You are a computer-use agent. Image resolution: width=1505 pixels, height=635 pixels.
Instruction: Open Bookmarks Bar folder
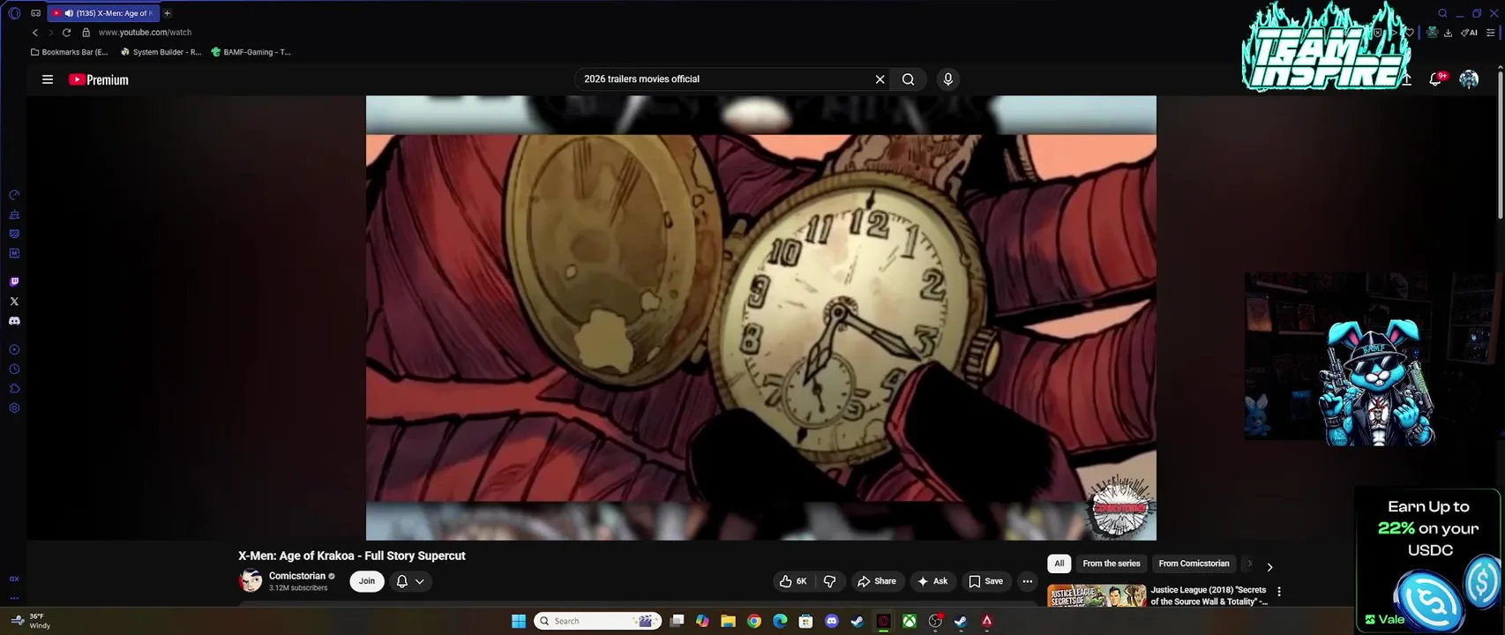(69, 52)
